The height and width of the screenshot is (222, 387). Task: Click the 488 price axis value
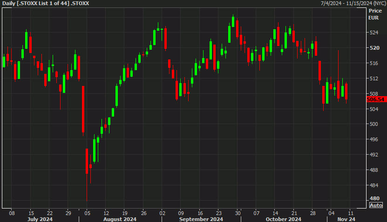(374, 170)
